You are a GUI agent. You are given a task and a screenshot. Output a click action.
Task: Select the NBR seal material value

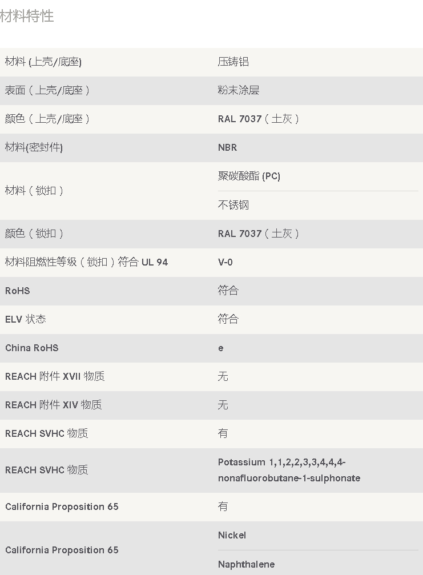click(x=227, y=147)
